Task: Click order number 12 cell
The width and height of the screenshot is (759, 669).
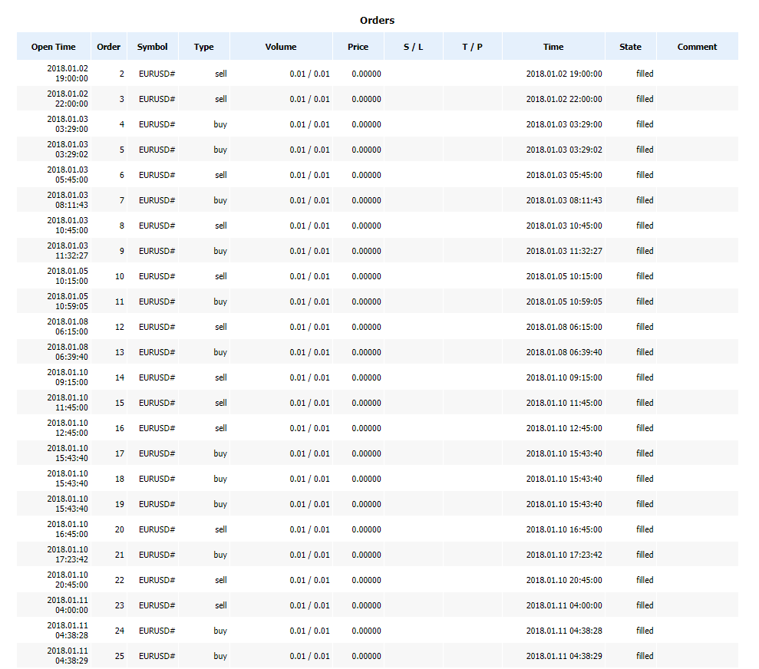Action: pyautogui.click(x=109, y=327)
